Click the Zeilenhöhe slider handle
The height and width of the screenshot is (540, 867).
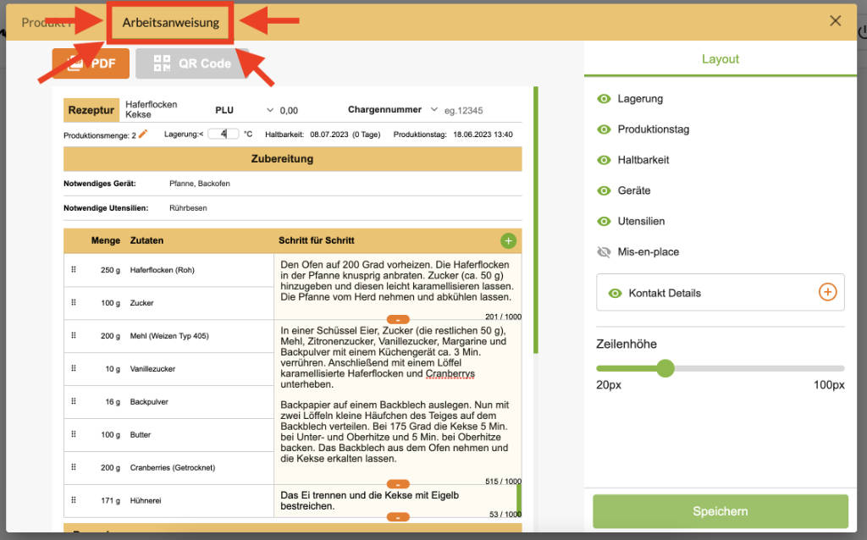(x=665, y=368)
